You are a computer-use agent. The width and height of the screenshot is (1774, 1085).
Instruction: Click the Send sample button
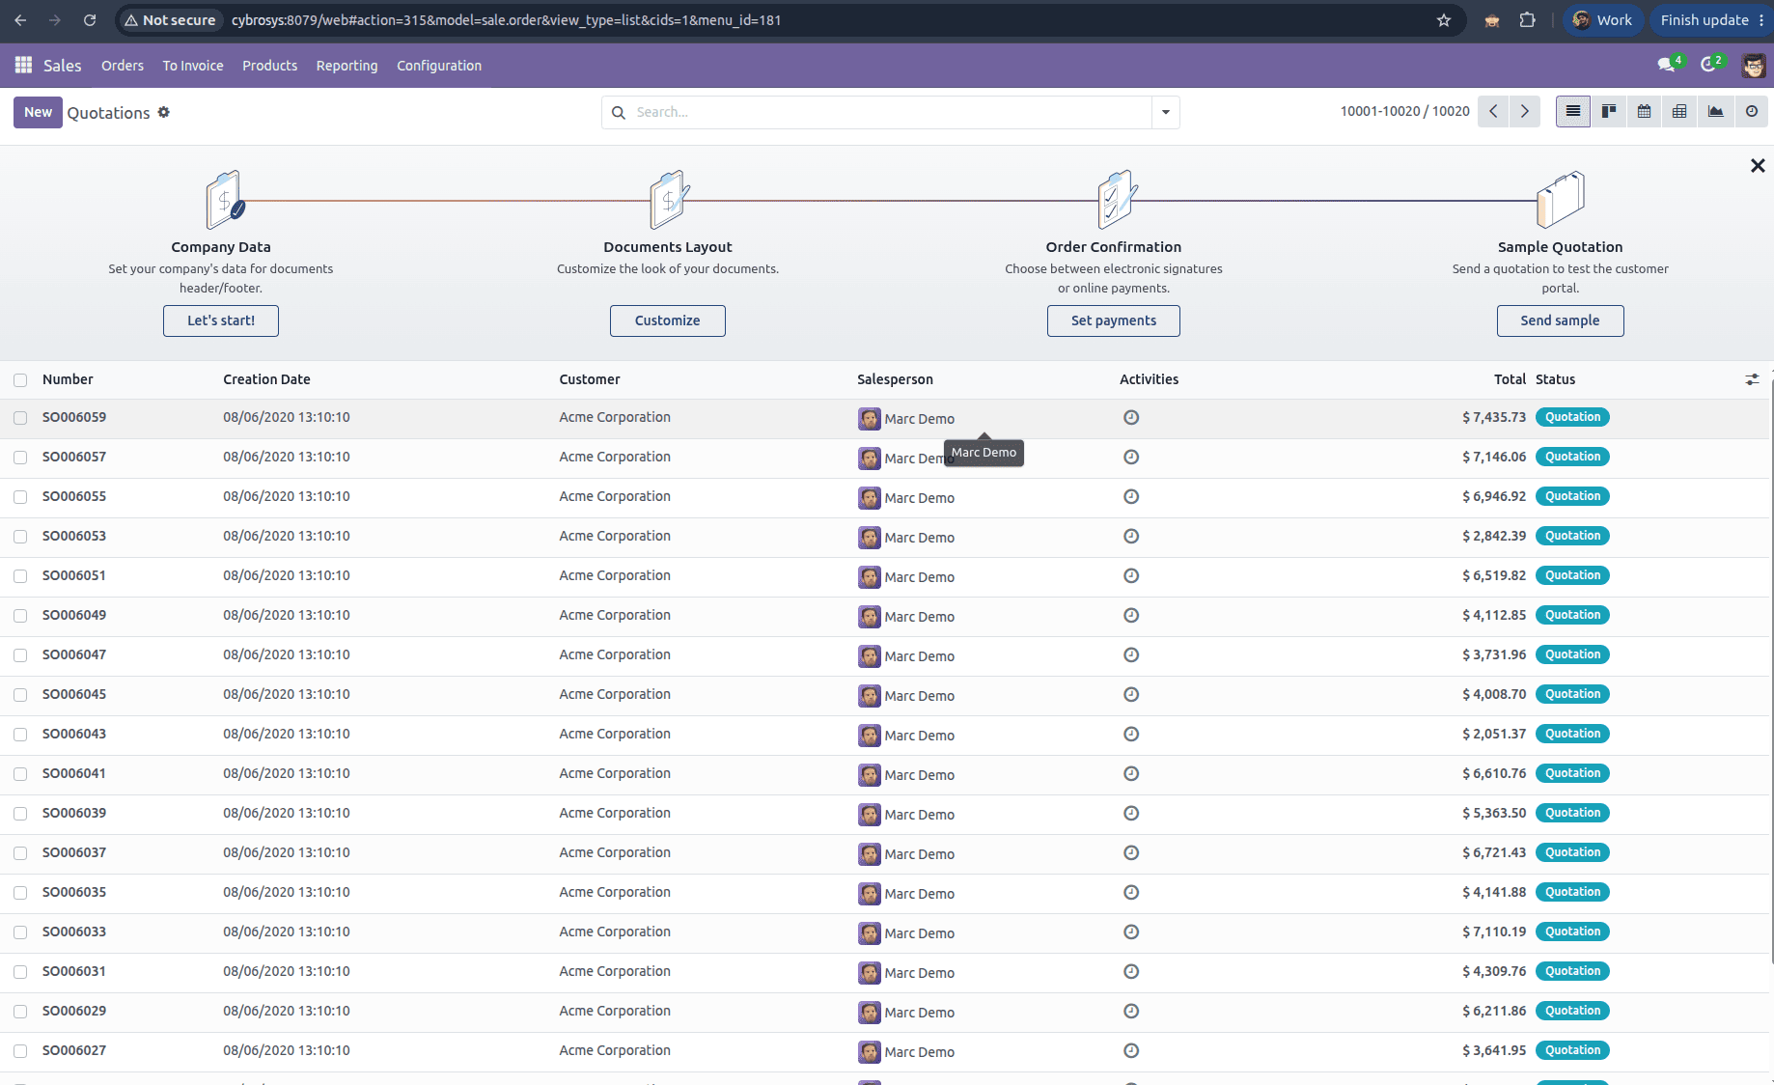(x=1561, y=320)
